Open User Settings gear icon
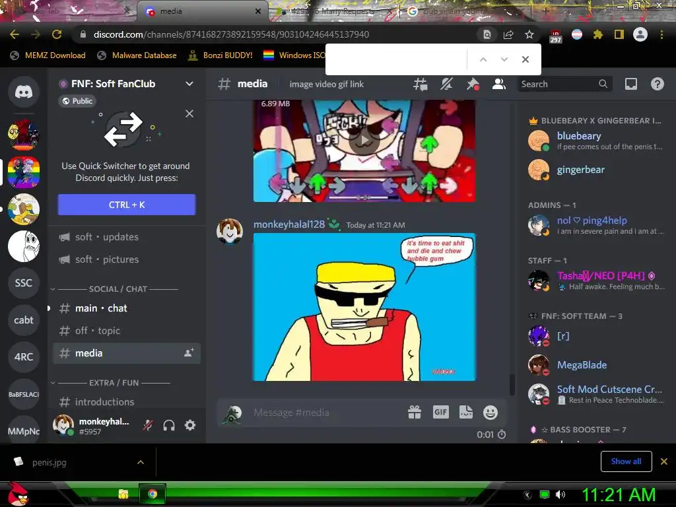Image resolution: width=676 pixels, height=507 pixels. 190,426
